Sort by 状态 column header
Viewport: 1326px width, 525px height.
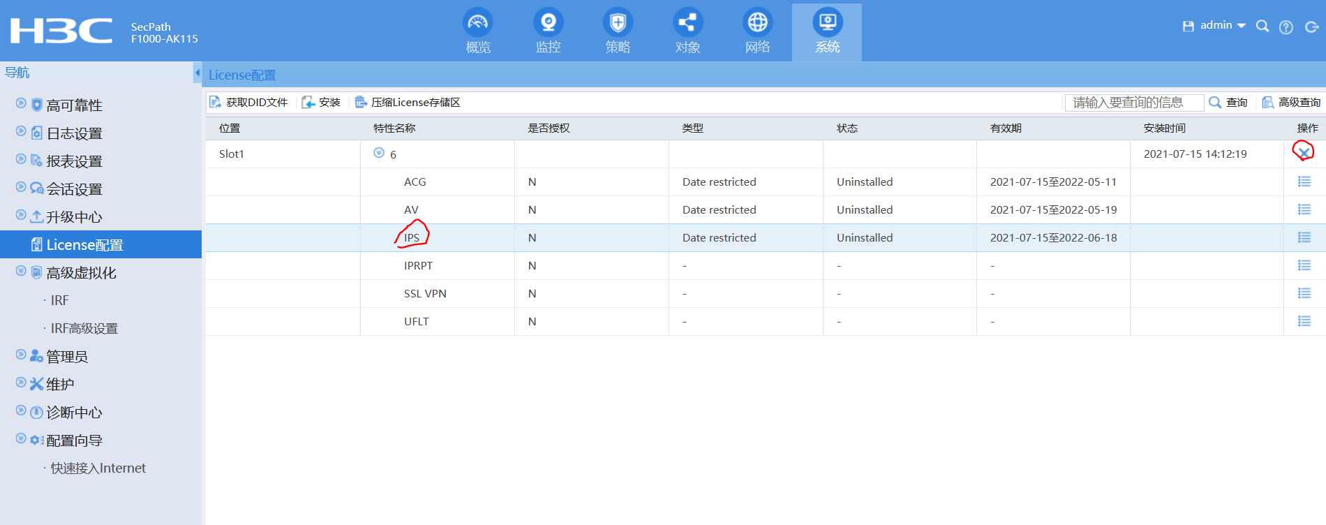click(847, 128)
